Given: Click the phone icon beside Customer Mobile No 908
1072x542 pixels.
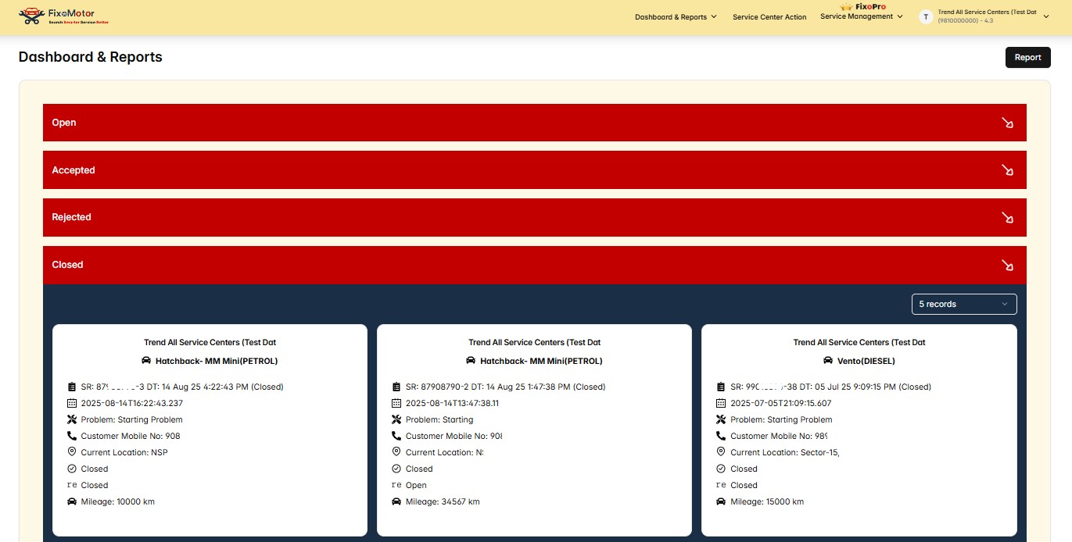Looking at the screenshot, I should pos(72,436).
